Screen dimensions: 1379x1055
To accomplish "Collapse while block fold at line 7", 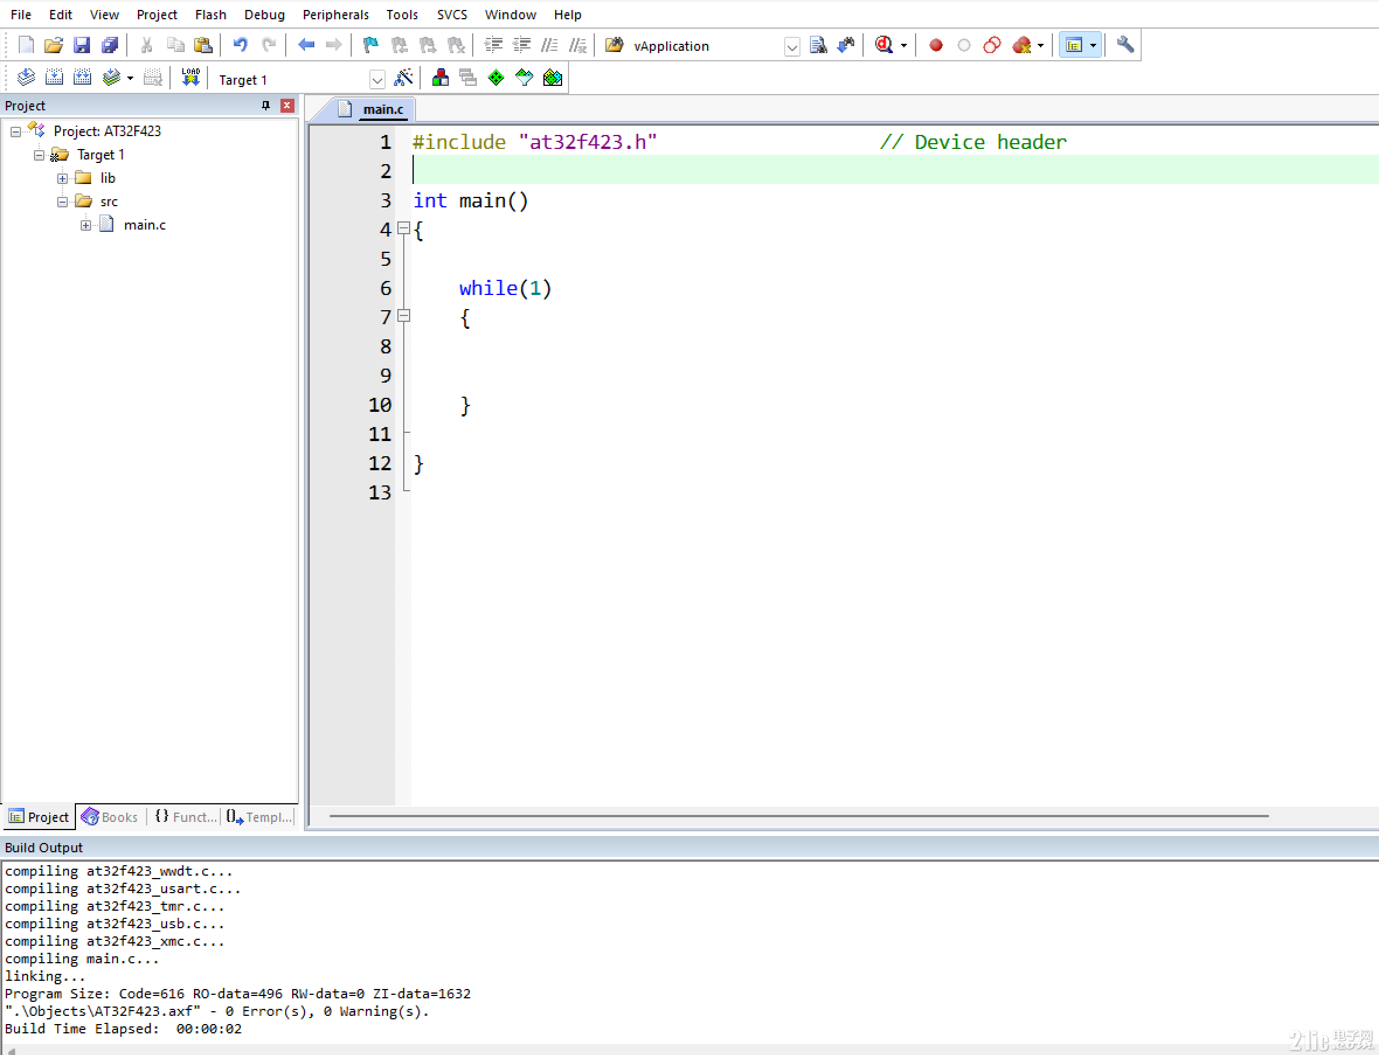I will point(404,316).
